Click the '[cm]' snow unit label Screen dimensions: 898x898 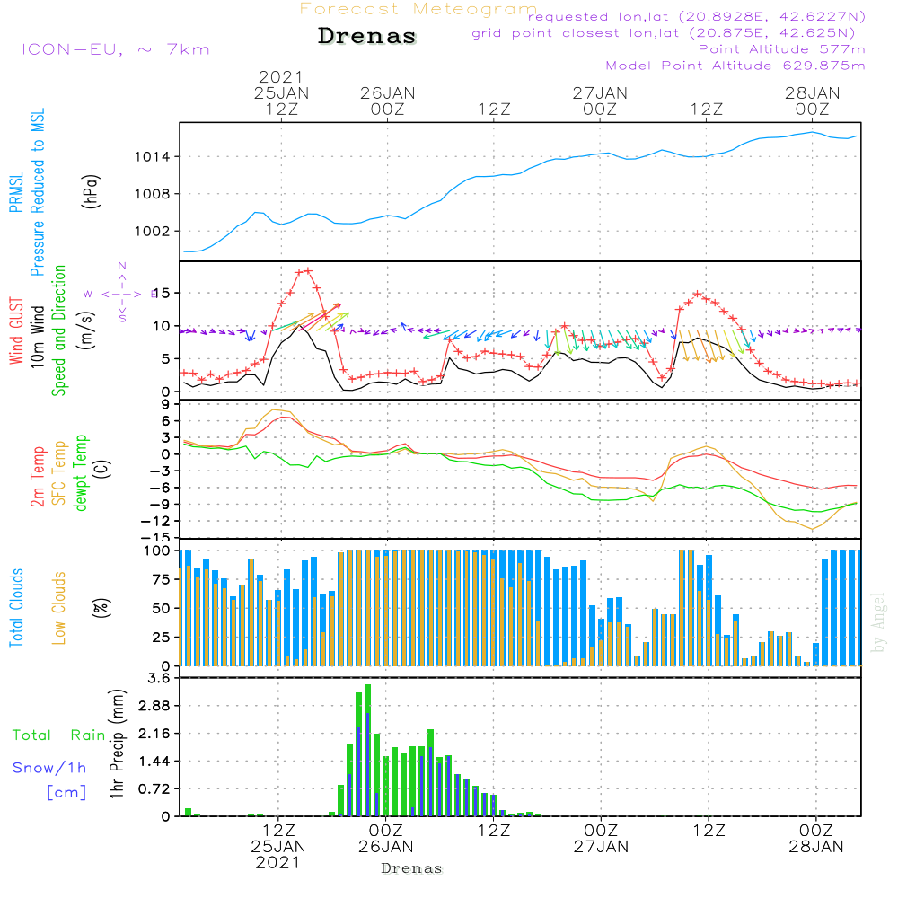point(66,793)
